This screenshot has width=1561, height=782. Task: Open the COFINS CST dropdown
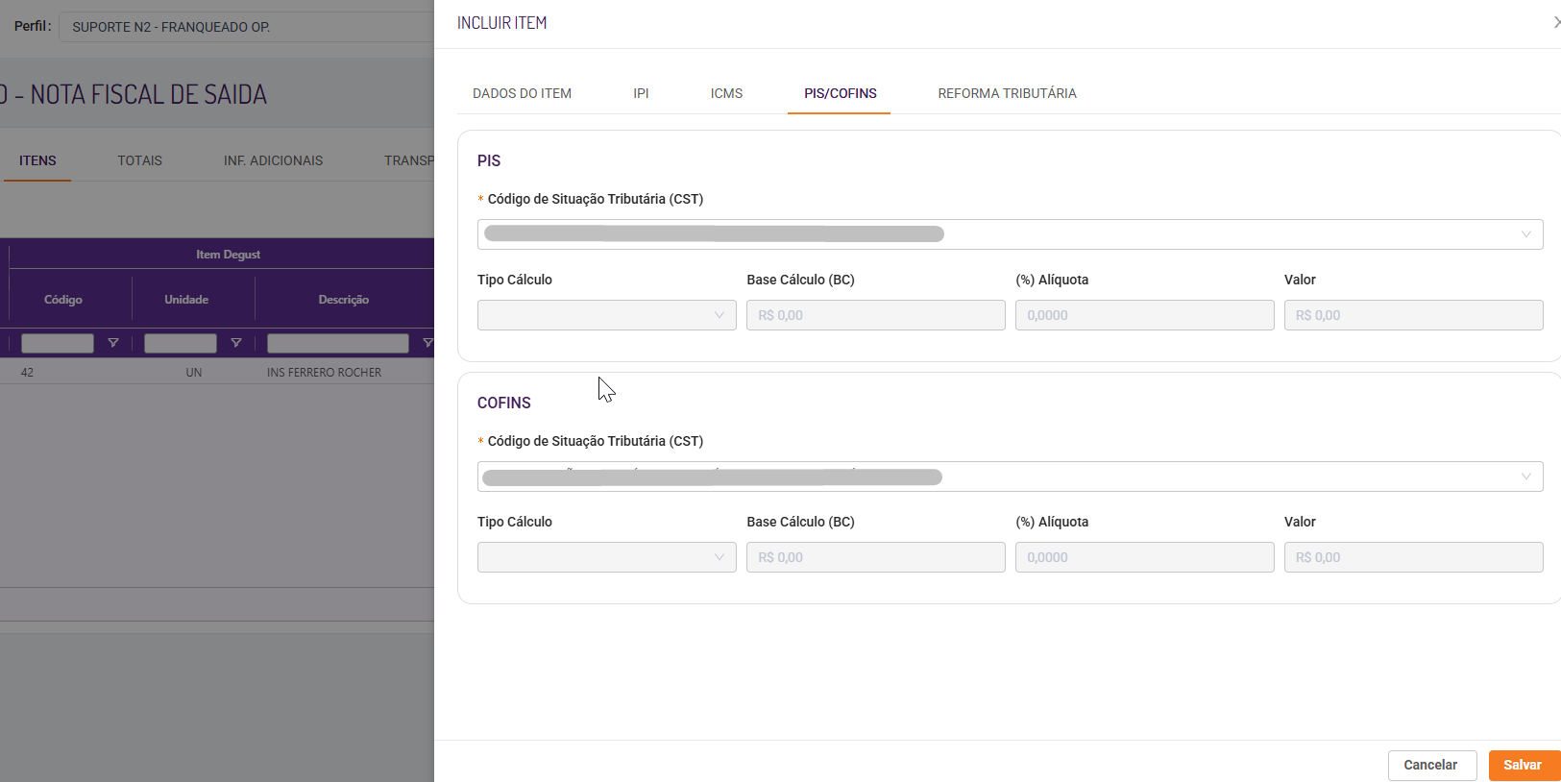[1010, 477]
